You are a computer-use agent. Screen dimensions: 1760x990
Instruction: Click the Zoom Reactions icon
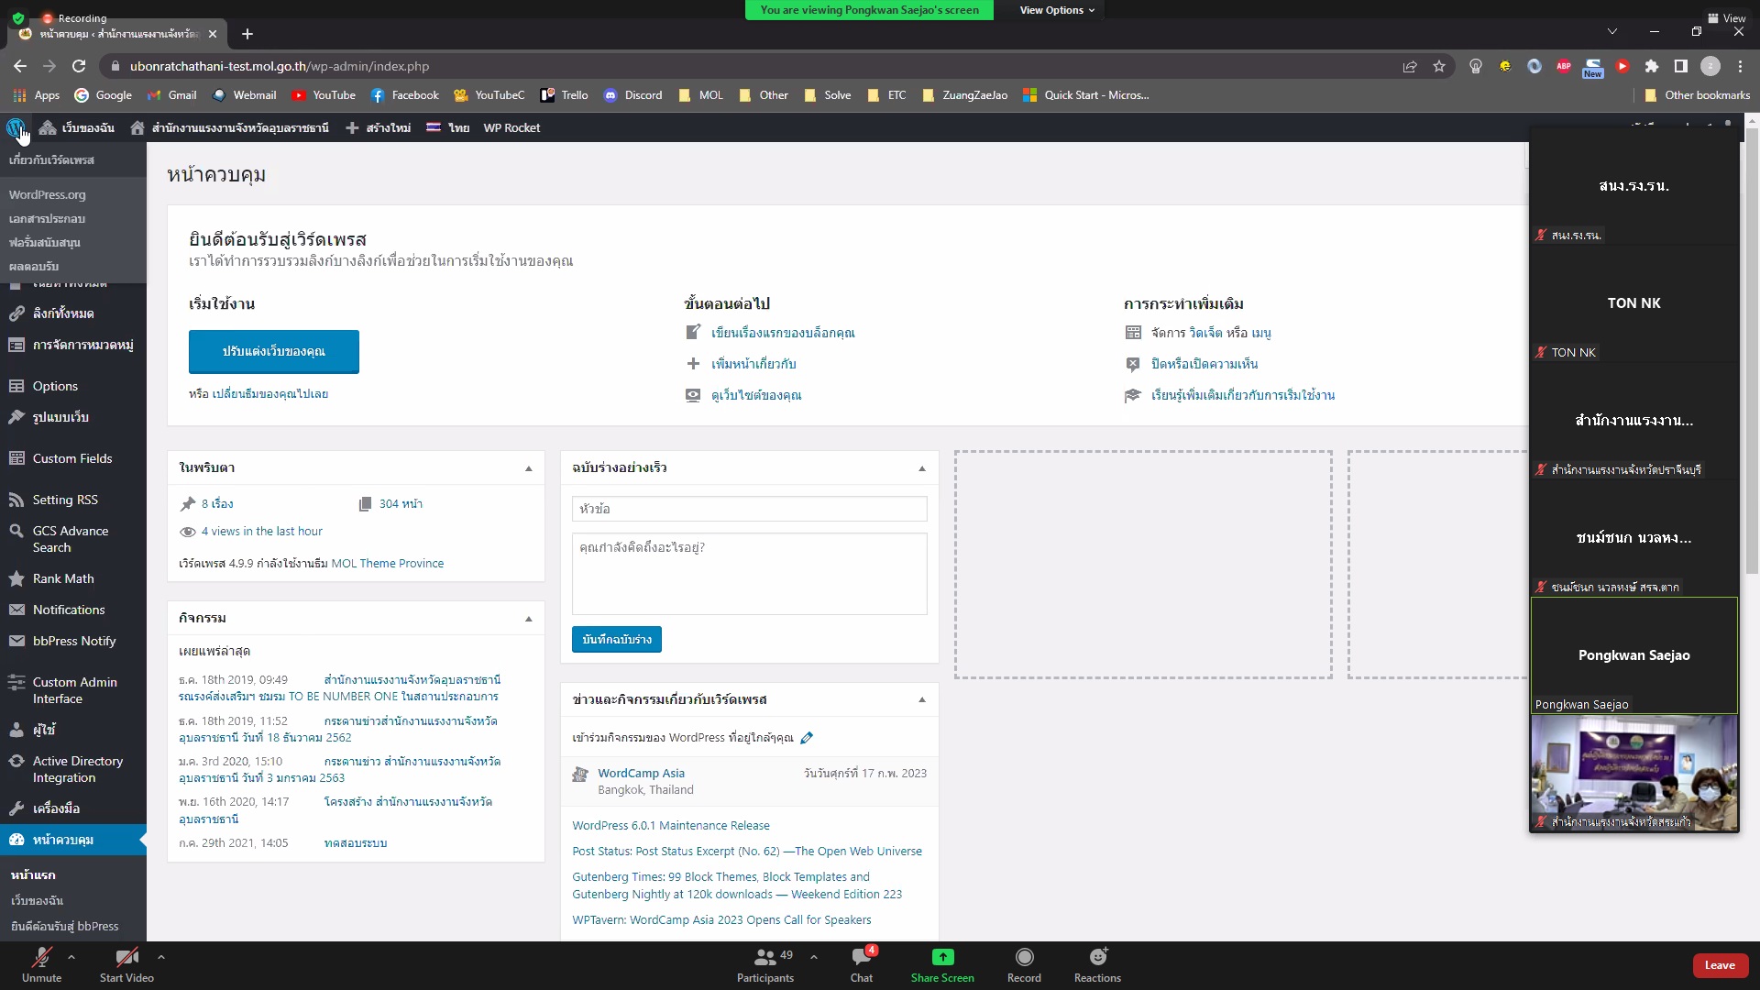[1097, 964]
